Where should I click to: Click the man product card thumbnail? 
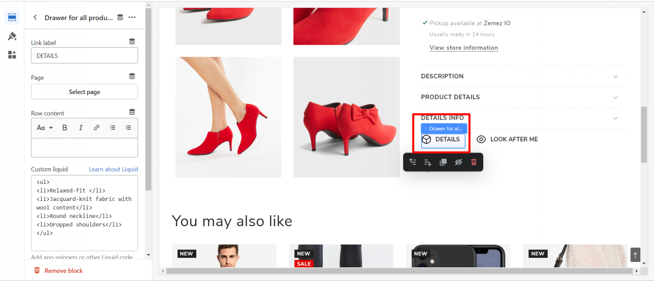pos(224,256)
